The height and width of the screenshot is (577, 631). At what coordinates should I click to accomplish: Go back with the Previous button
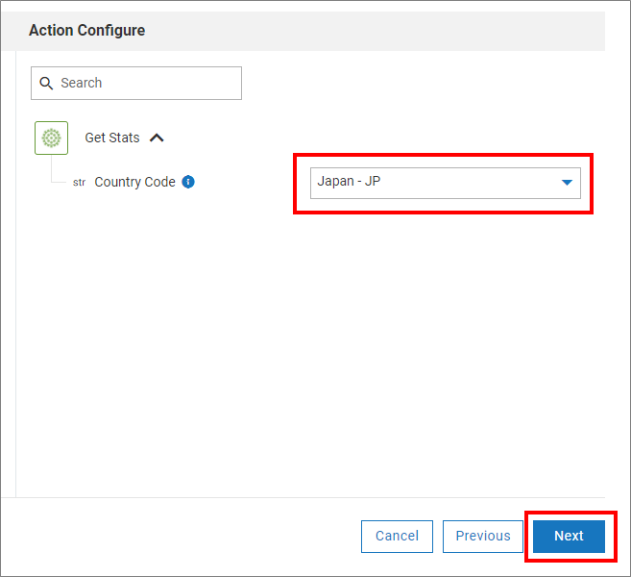tap(483, 536)
